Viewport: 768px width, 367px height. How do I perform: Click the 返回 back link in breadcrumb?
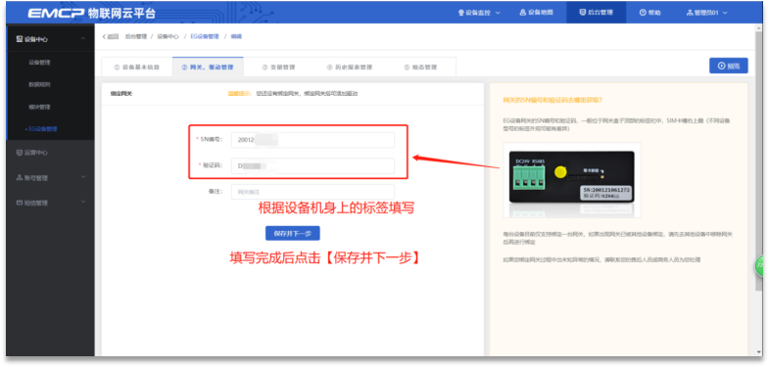tap(111, 37)
